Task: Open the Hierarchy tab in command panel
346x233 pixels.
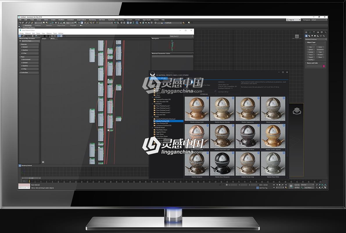Action: pyautogui.click(x=314, y=32)
